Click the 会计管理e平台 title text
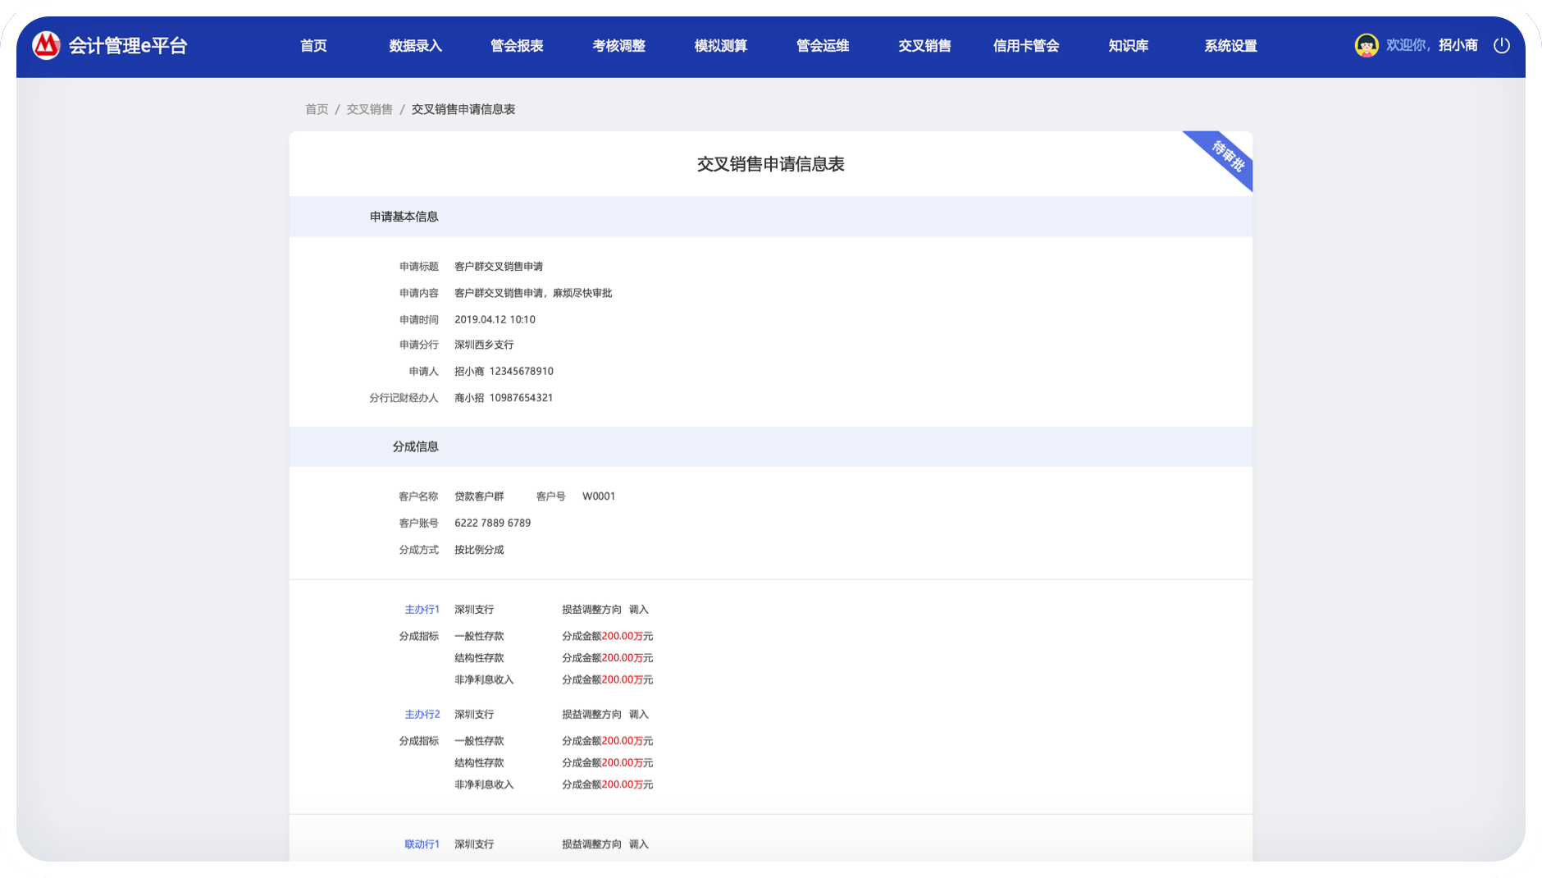The height and width of the screenshot is (878, 1542). [128, 46]
